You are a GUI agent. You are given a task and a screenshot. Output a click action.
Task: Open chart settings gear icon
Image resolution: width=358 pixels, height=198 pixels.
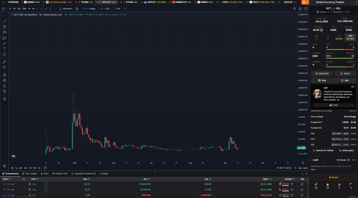click(300, 8)
